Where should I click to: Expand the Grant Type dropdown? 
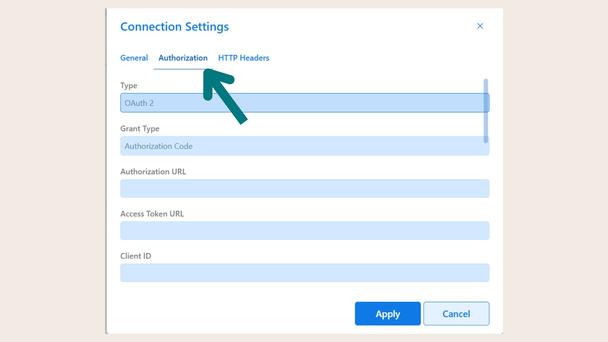[x=304, y=146]
